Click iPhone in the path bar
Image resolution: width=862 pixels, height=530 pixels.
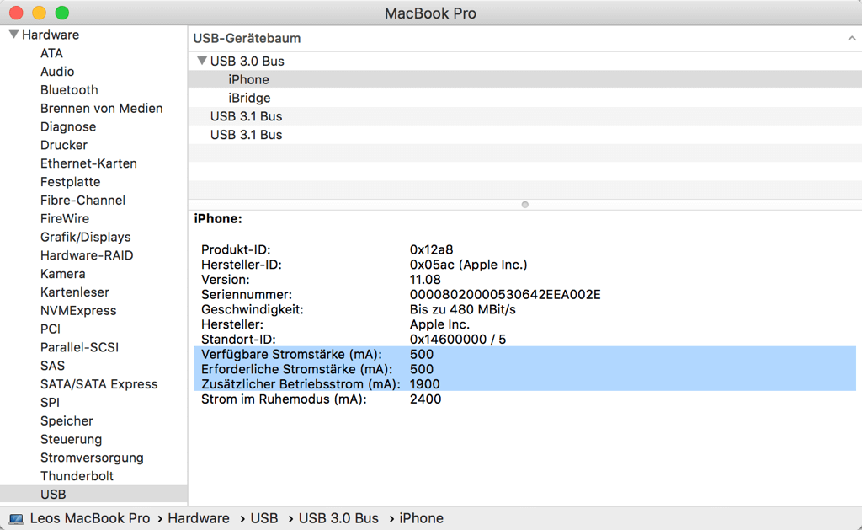click(422, 518)
